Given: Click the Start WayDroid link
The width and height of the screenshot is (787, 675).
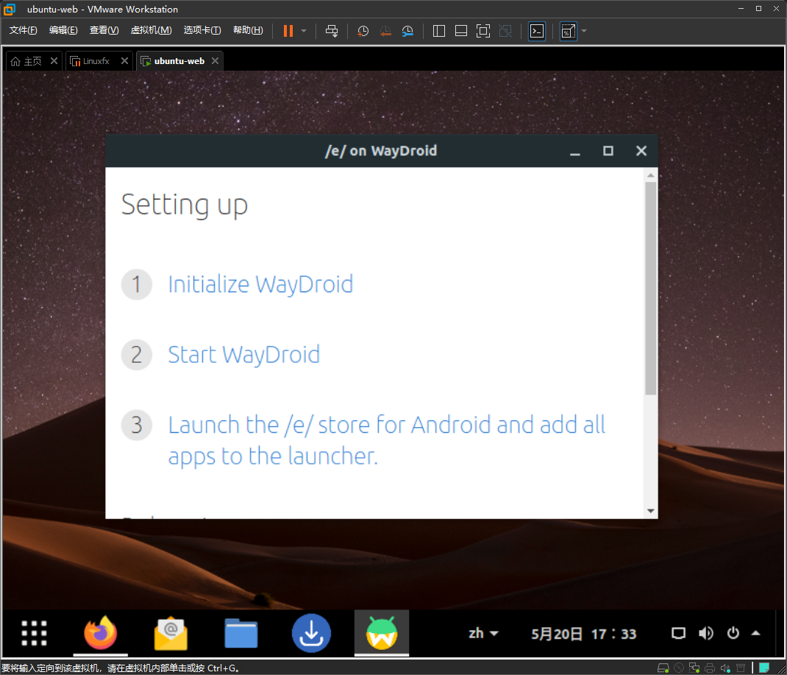Looking at the screenshot, I should (243, 355).
